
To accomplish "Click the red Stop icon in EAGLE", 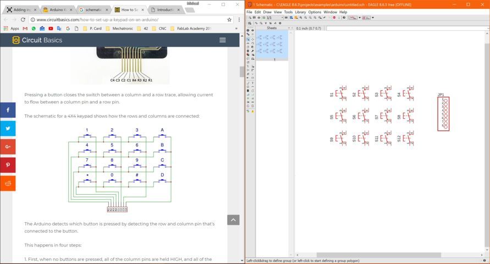I will pyautogui.click(x=334, y=18).
